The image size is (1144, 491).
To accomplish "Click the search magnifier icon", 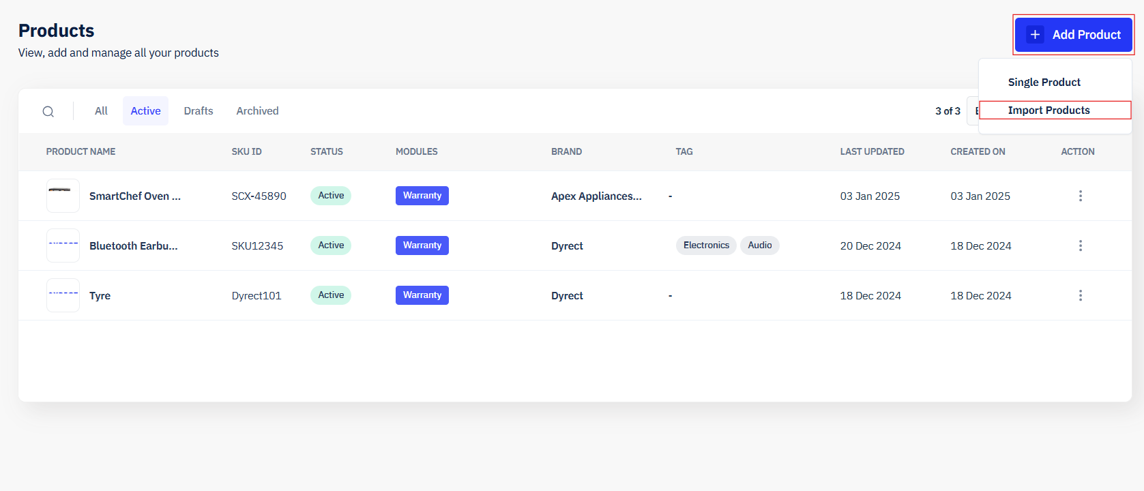I will tap(48, 111).
